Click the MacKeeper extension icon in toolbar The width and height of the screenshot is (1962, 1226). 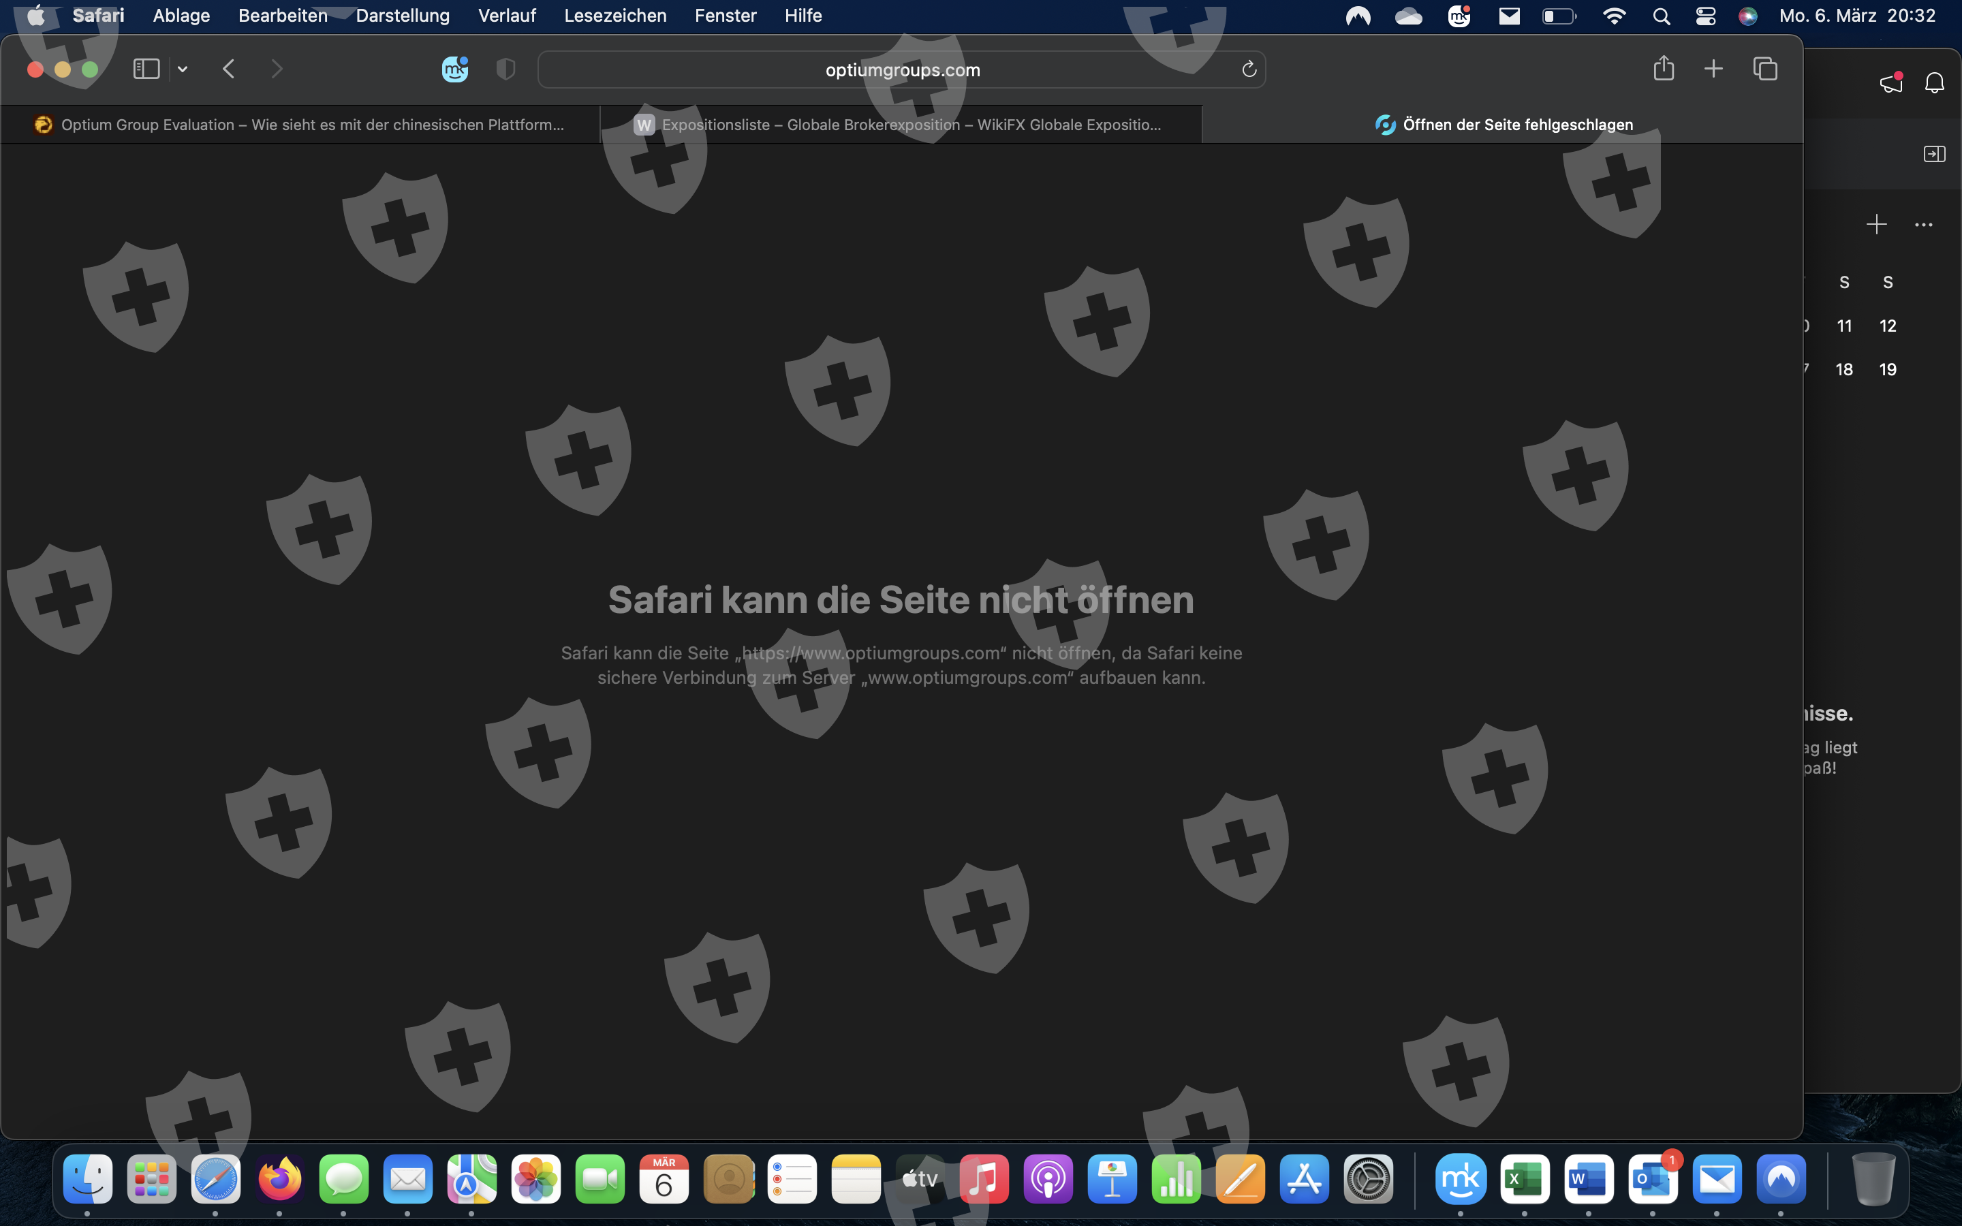click(x=455, y=69)
